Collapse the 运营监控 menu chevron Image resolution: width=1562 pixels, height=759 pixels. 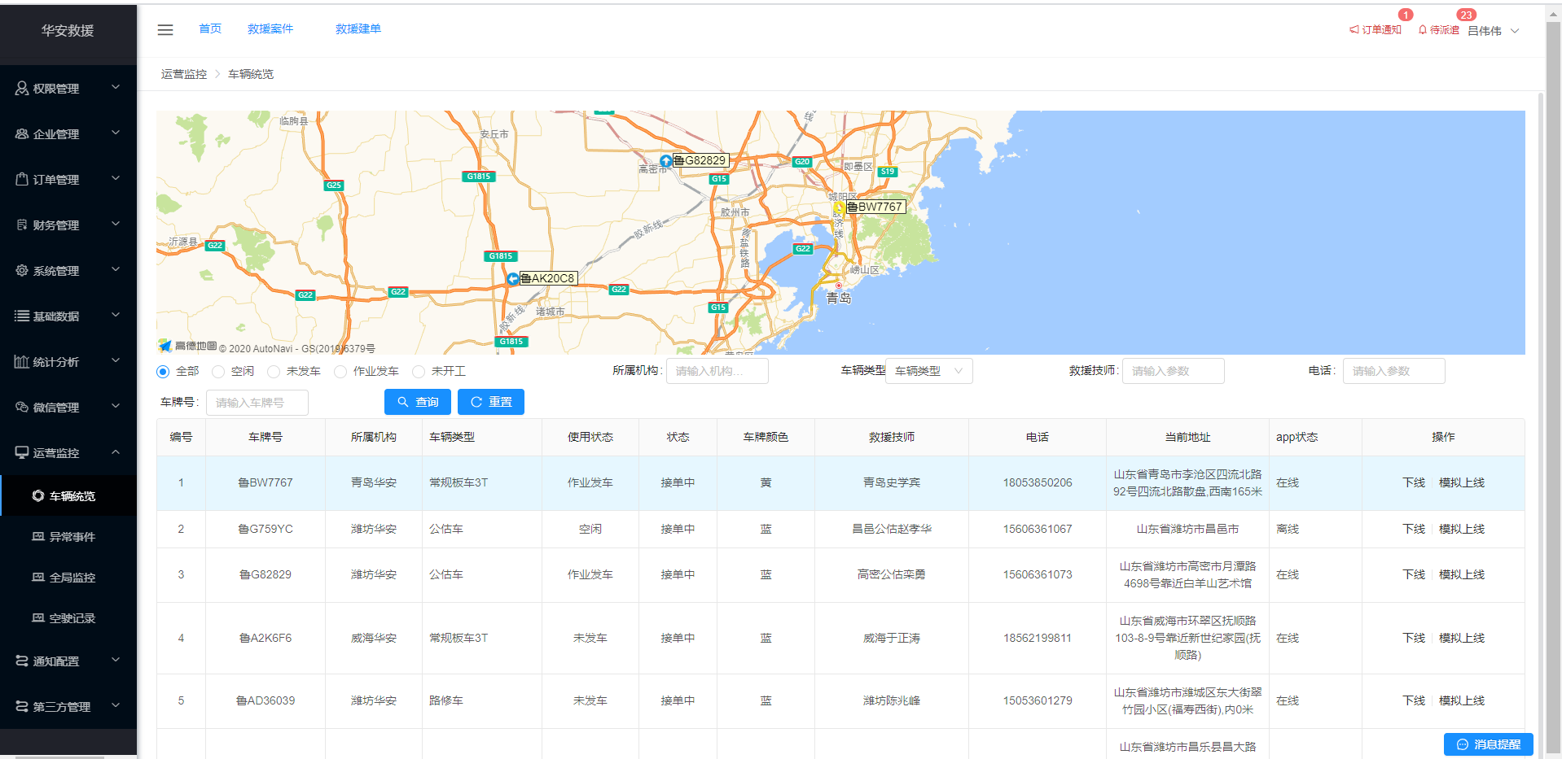tap(116, 451)
